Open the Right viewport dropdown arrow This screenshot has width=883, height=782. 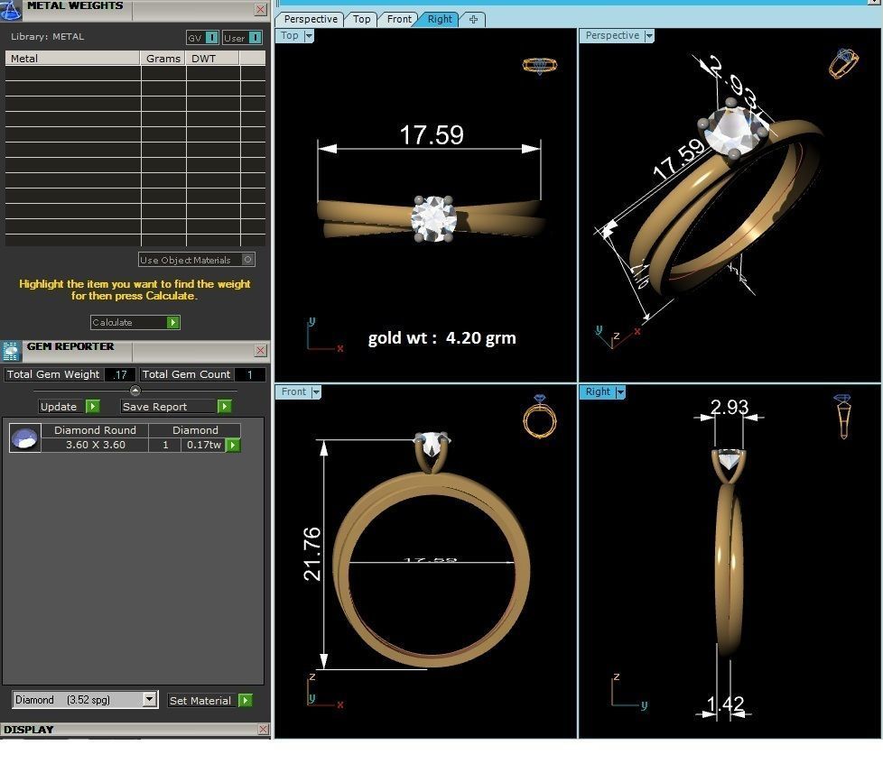620,392
